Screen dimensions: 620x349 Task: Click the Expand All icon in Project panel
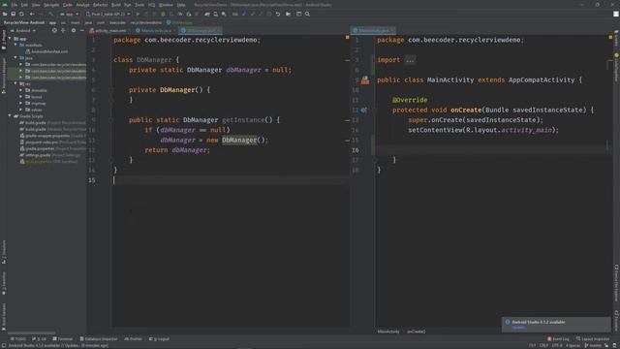pos(63,30)
